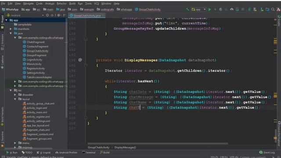Open the Terminal tool window
The height and width of the screenshot is (158, 281).
tap(89, 152)
